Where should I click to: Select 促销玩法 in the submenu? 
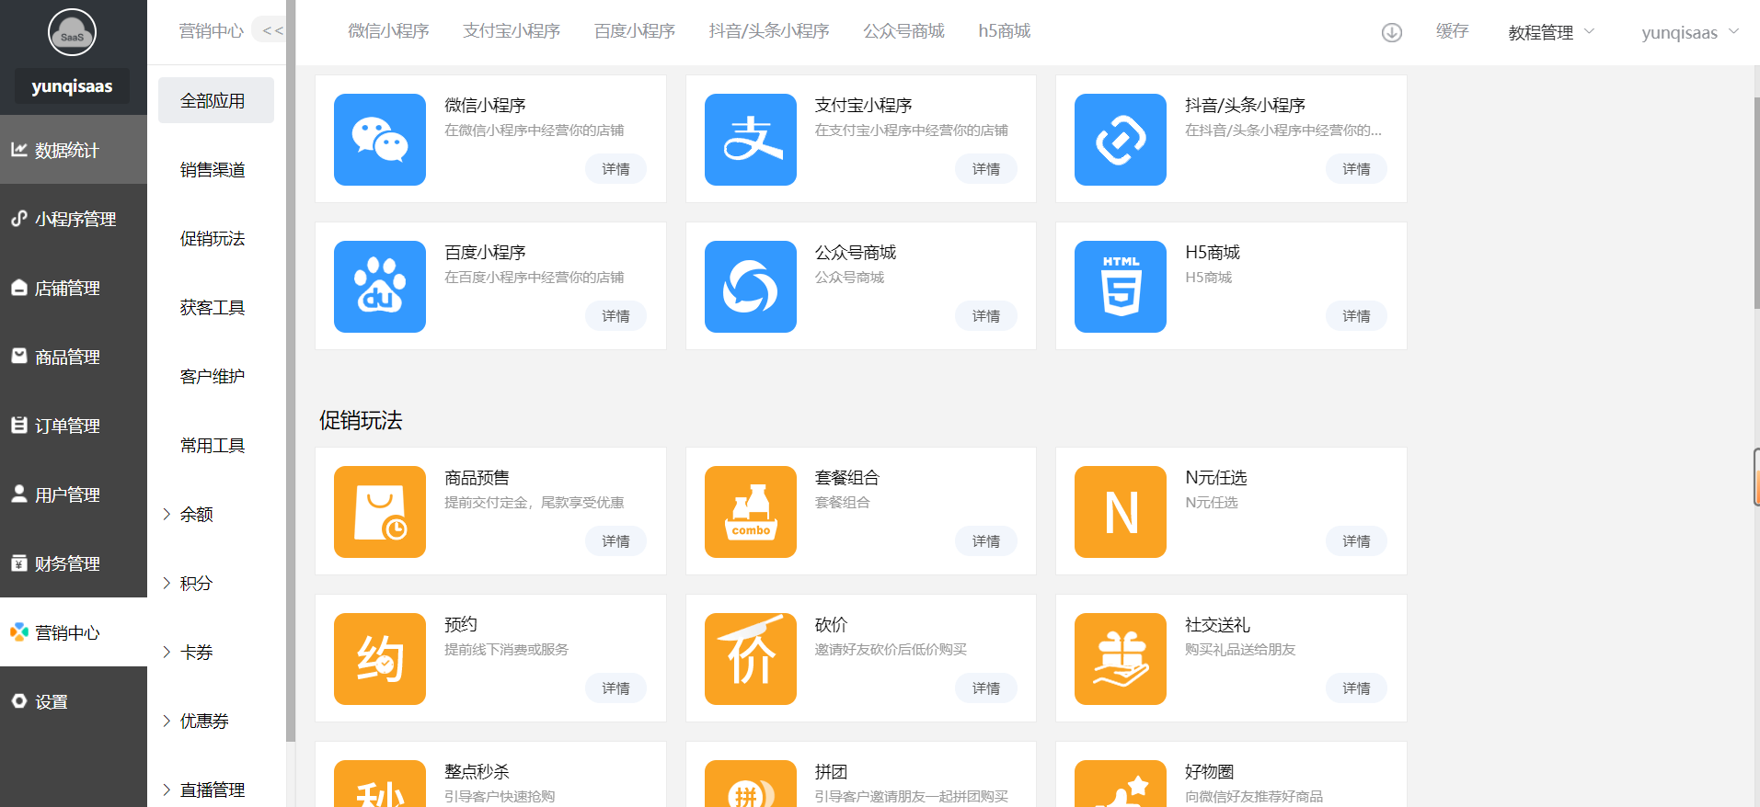pyautogui.click(x=213, y=239)
